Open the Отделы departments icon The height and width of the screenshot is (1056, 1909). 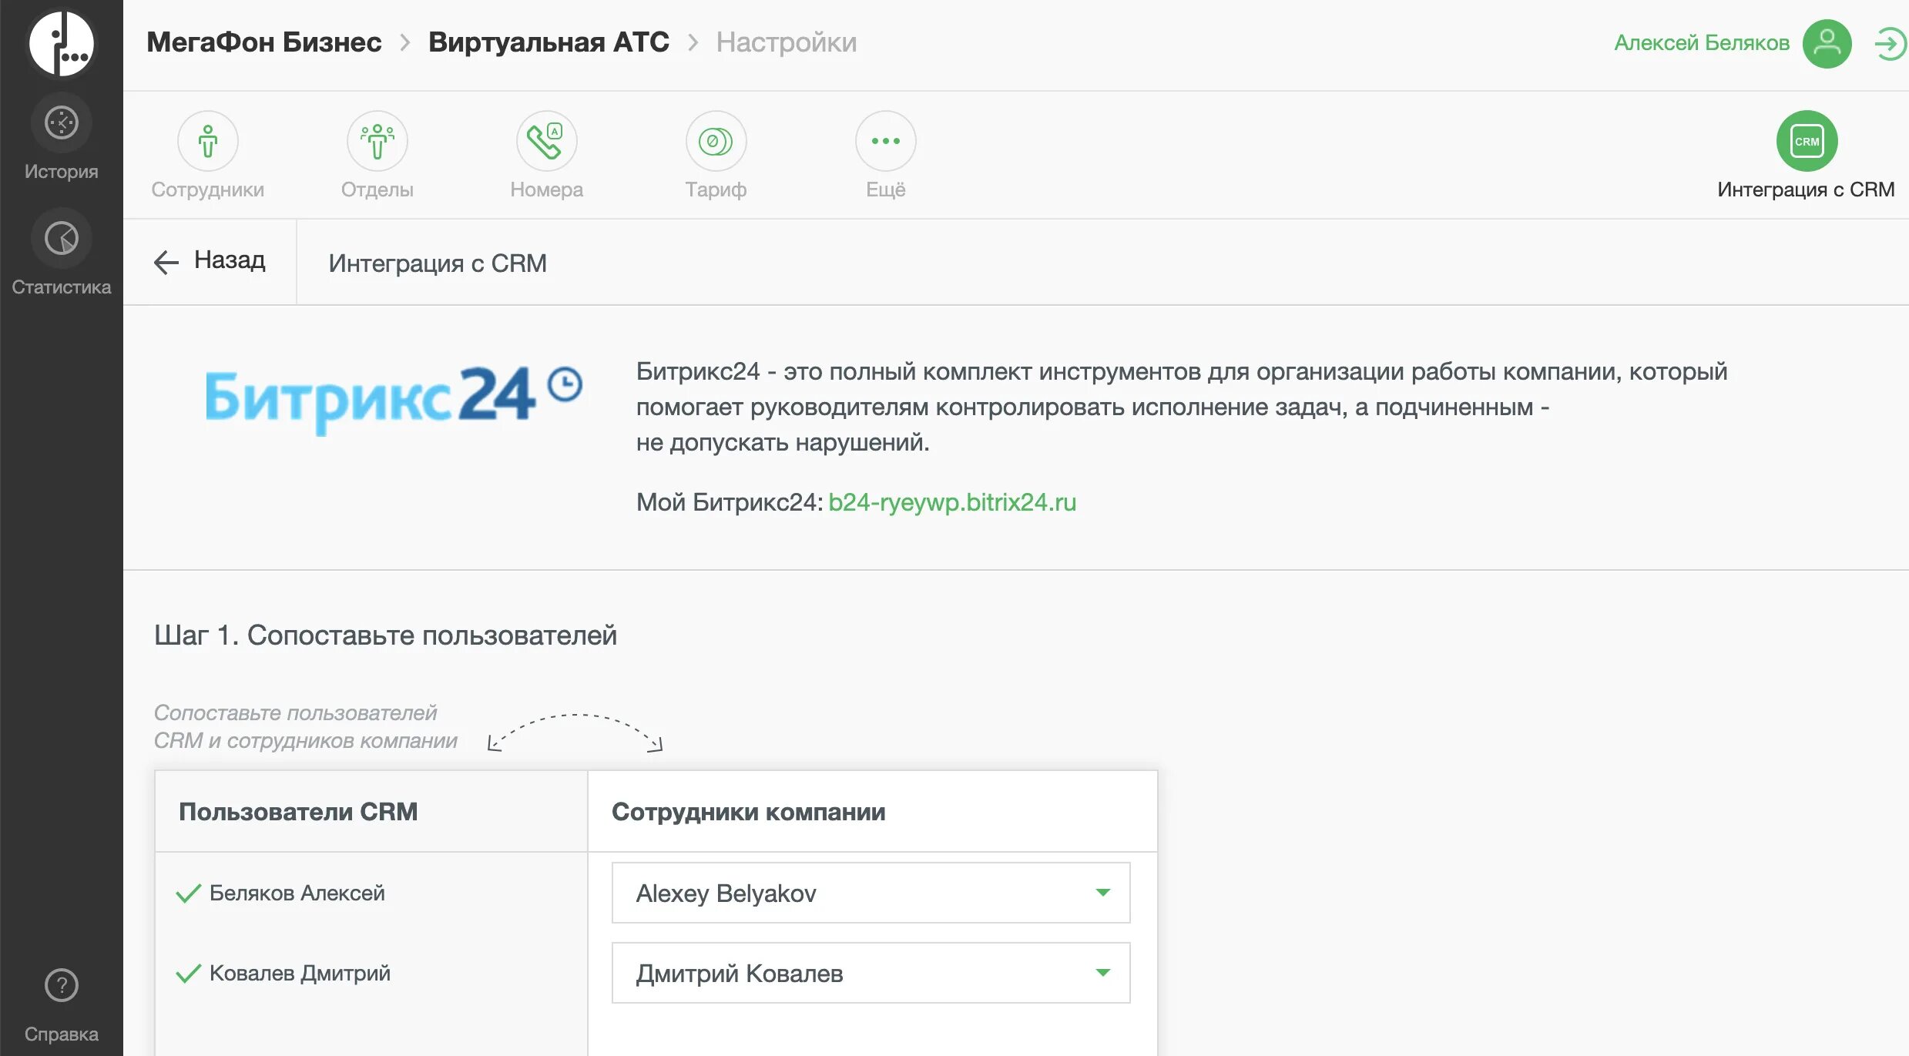(x=377, y=141)
